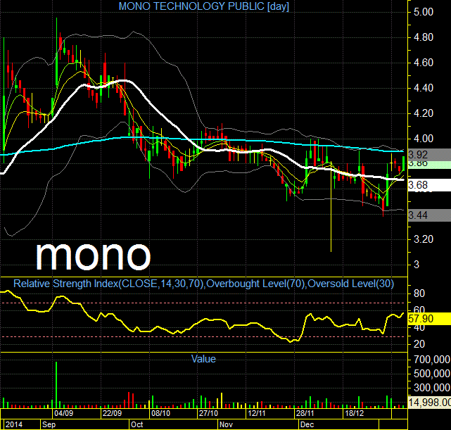The height and width of the screenshot is (430, 451).
Task: Click the 4.40 price axis label
Action: (x=423, y=88)
